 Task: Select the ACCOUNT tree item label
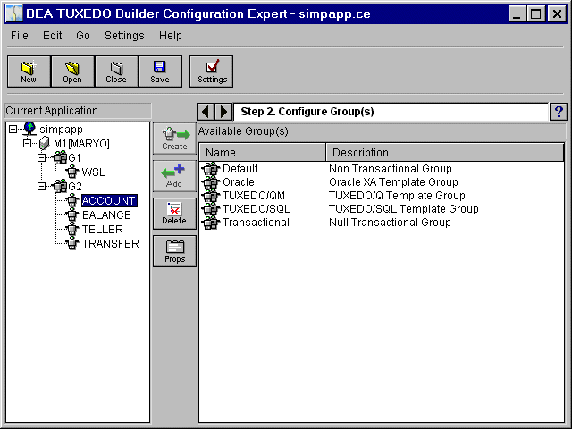[x=109, y=200]
